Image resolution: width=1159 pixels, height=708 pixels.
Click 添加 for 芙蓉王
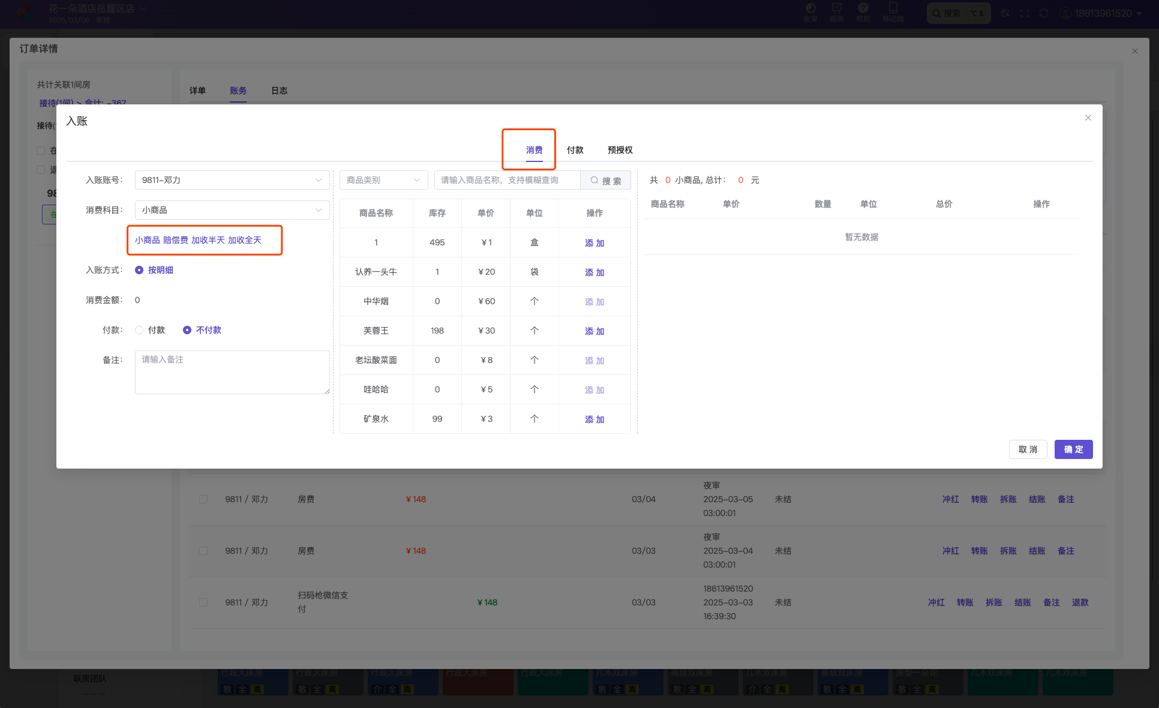coord(594,331)
